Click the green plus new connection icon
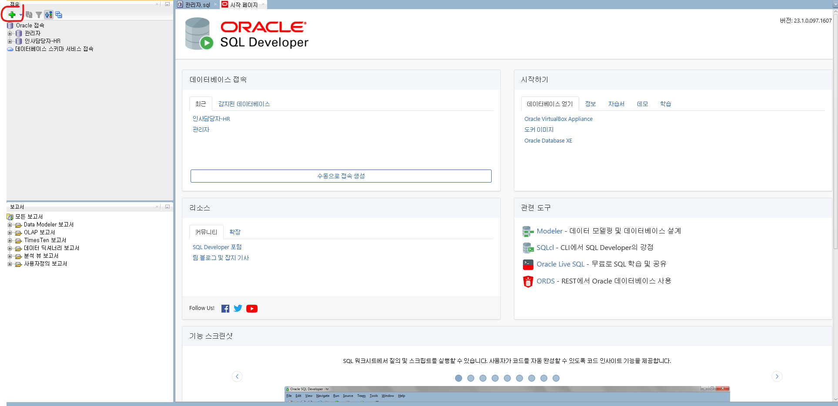The height and width of the screenshot is (406, 838). 12,15
